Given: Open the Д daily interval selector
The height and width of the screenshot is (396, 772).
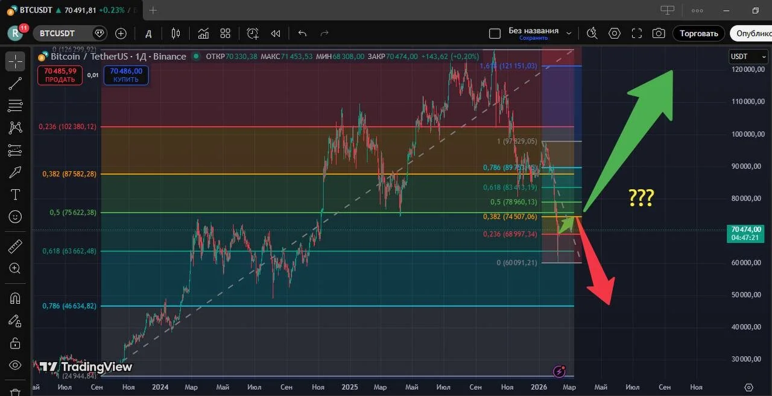Looking at the screenshot, I should (x=148, y=34).
